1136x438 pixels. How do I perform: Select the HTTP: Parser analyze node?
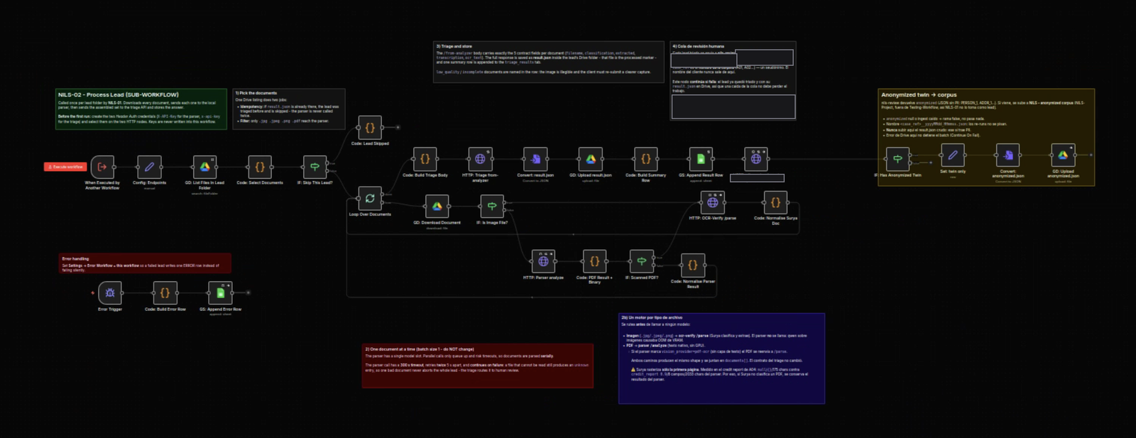pyautogui.click(x=543, y=261)
